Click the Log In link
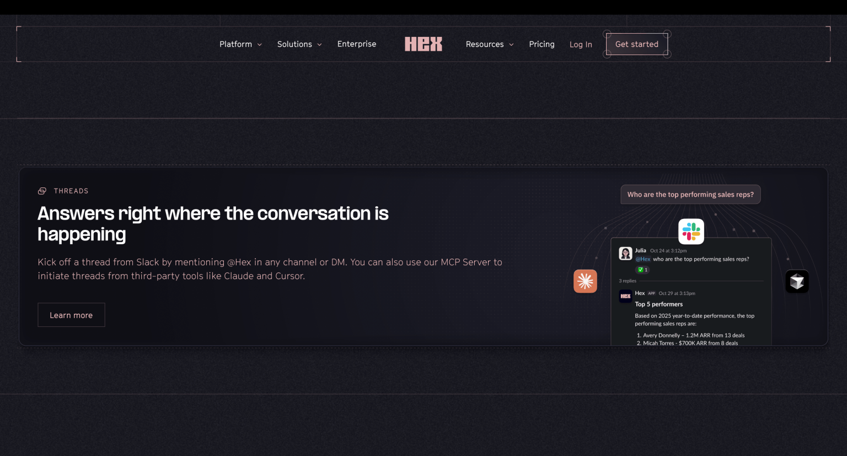The height and width of the screenshot is (456, 847). (x=581, y=45)
